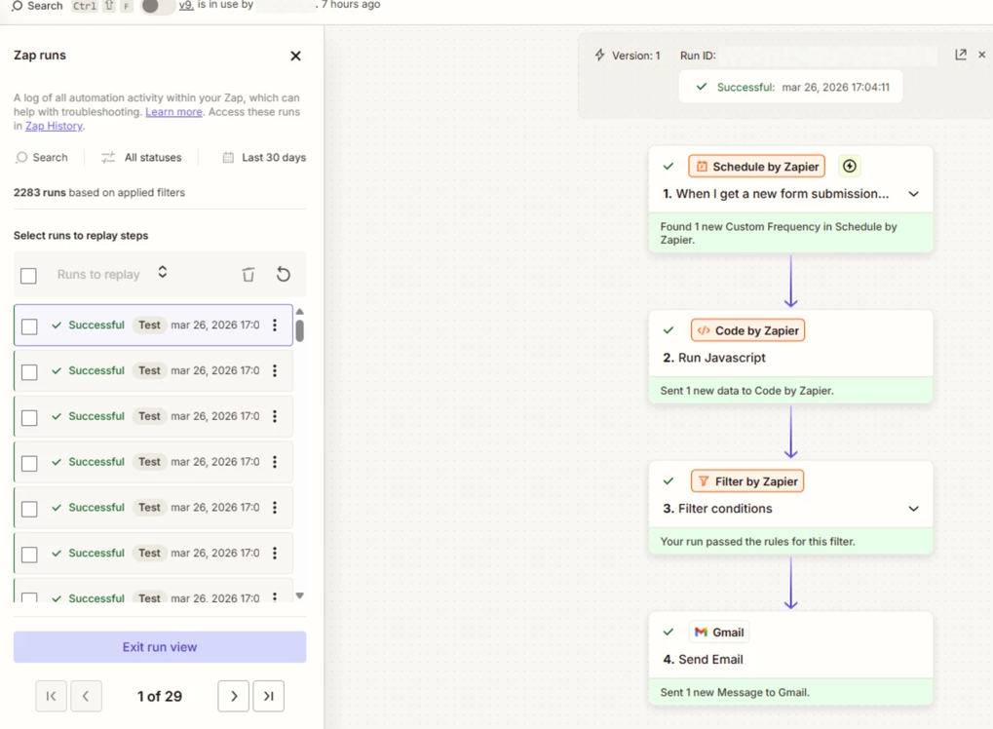The height and width of the screenshot is (729, 993).
Task: Click the replay runs circular arrow icon
Action: tap(284, 275)
